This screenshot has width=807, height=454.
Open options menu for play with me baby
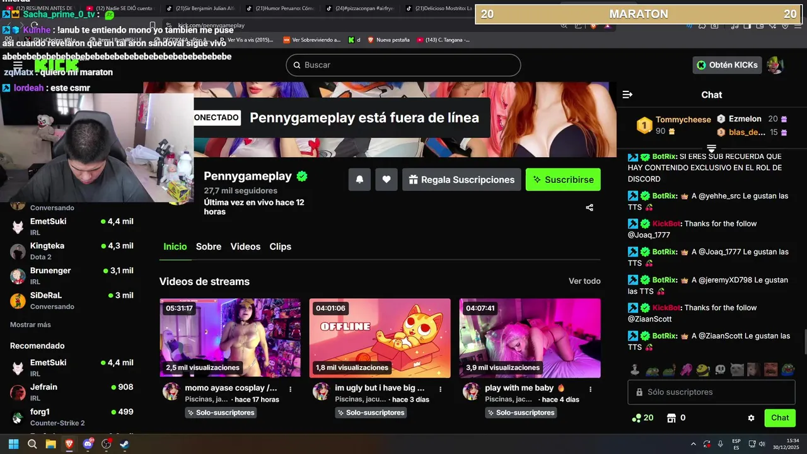coord(591,389)
